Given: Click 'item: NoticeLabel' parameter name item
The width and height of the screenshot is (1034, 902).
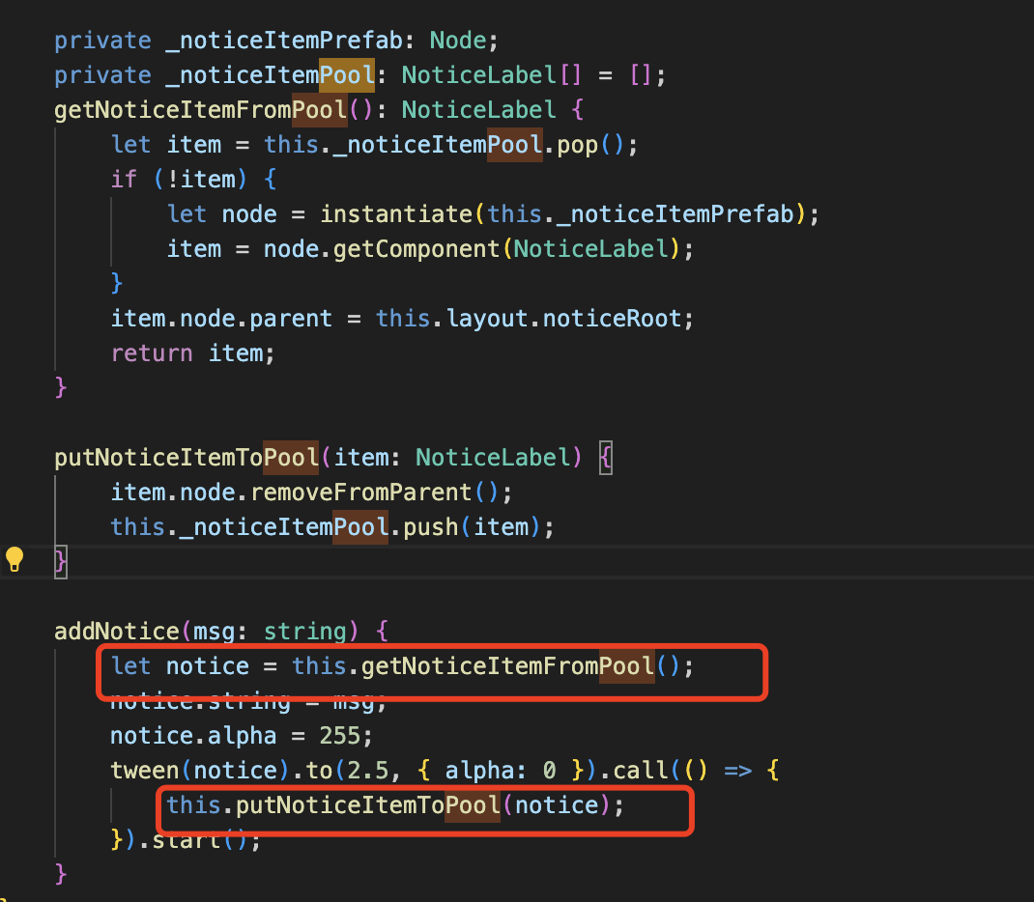Looking at the screenshot, I should click(x=360, y=458).
